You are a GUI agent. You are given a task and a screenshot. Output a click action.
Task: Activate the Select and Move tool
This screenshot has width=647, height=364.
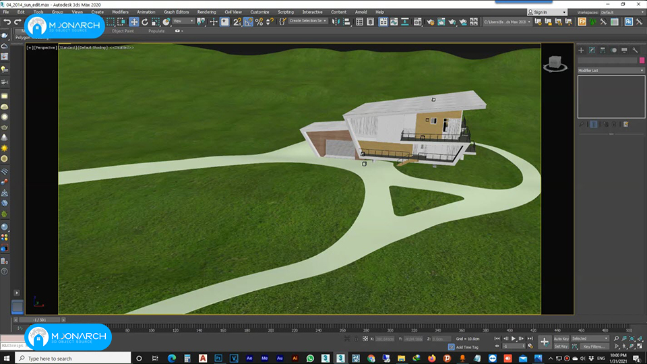point(133,22)
